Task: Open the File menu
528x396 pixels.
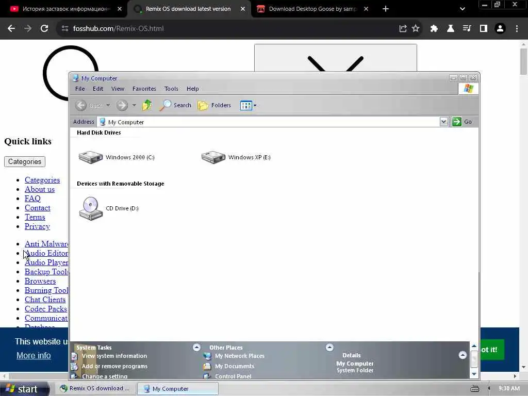Action: point(80,89)
